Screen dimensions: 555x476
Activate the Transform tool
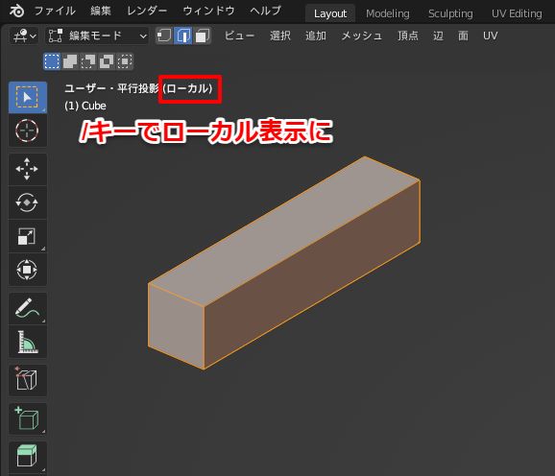pos(28,270)
